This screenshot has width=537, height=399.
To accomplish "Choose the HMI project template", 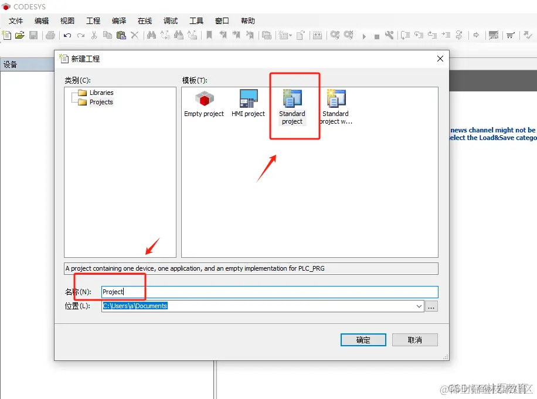I will (x=249, y=104).
